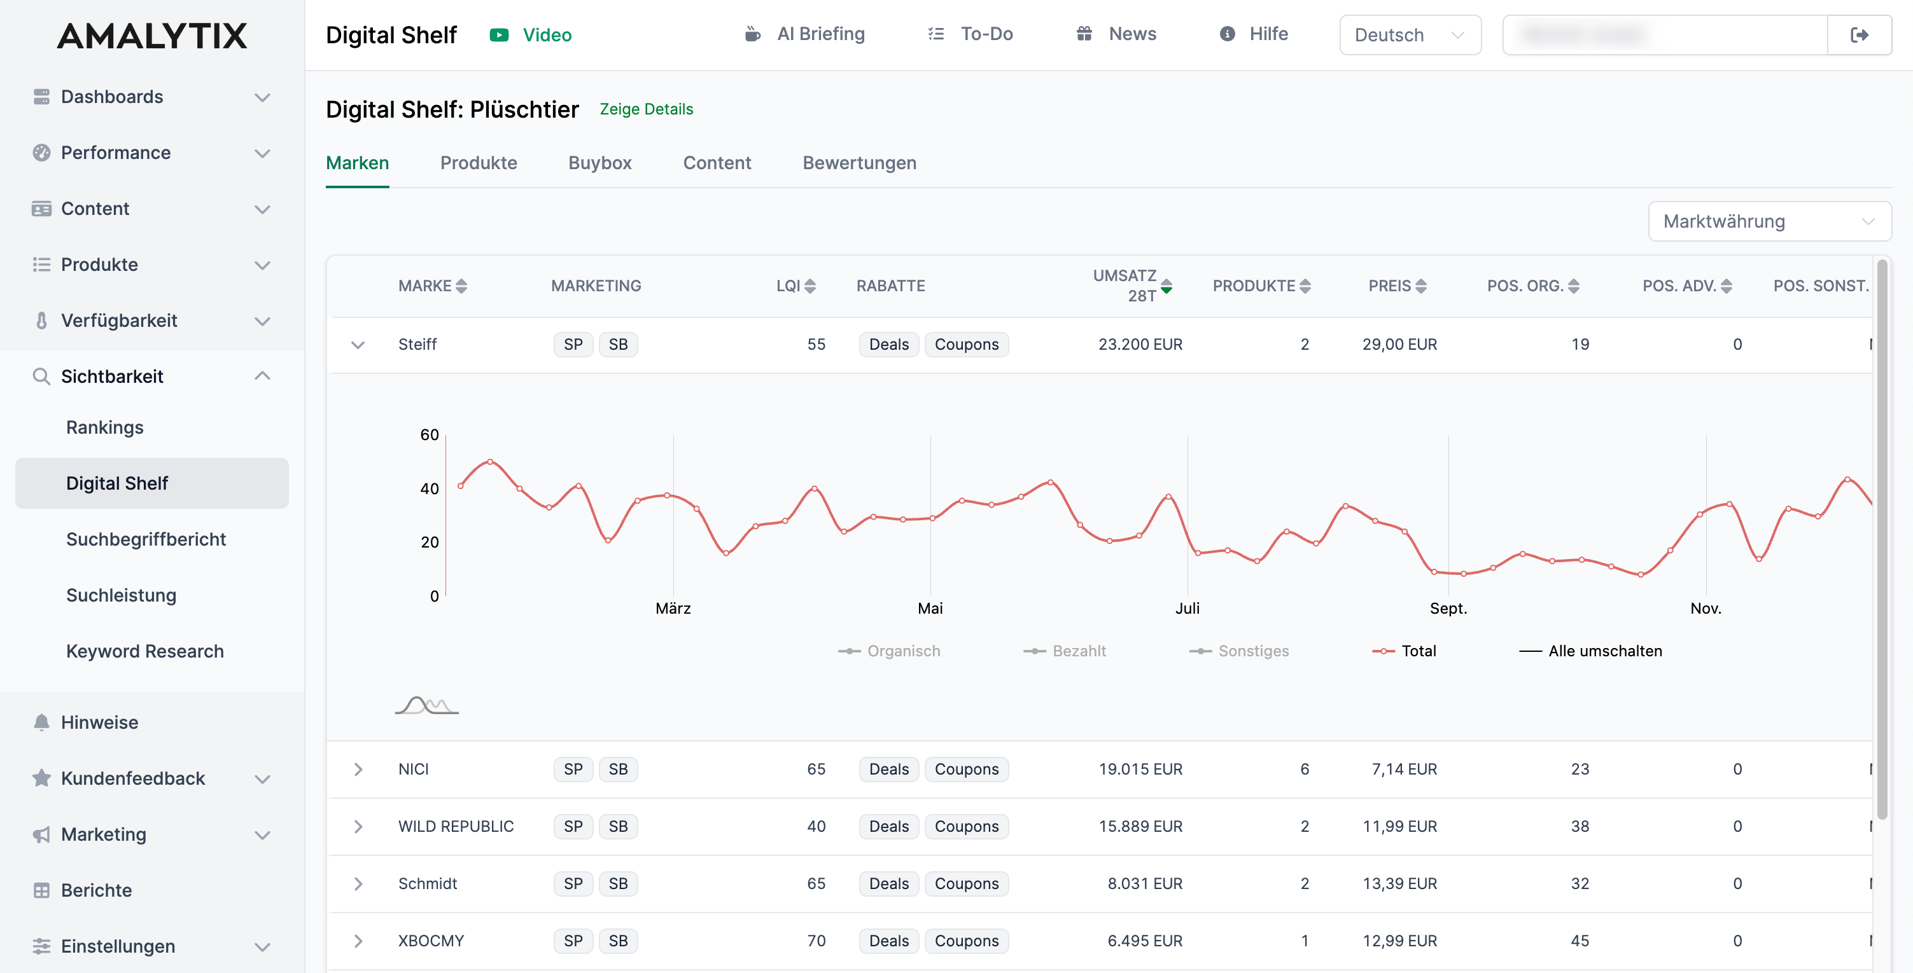Open AI Briefing coffee cup icon
Image resolution: width=1913 pixels, height=973 pixels.
(752, 34)
